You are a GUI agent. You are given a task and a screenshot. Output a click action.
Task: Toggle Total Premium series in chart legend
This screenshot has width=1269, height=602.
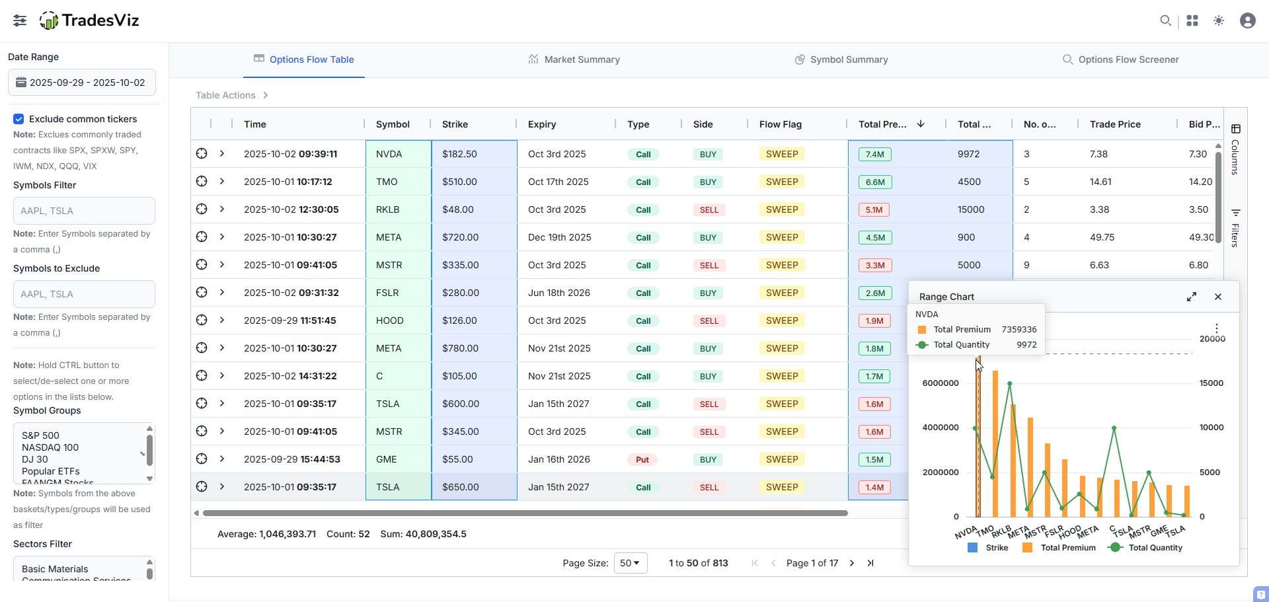tap(1059, 548)
